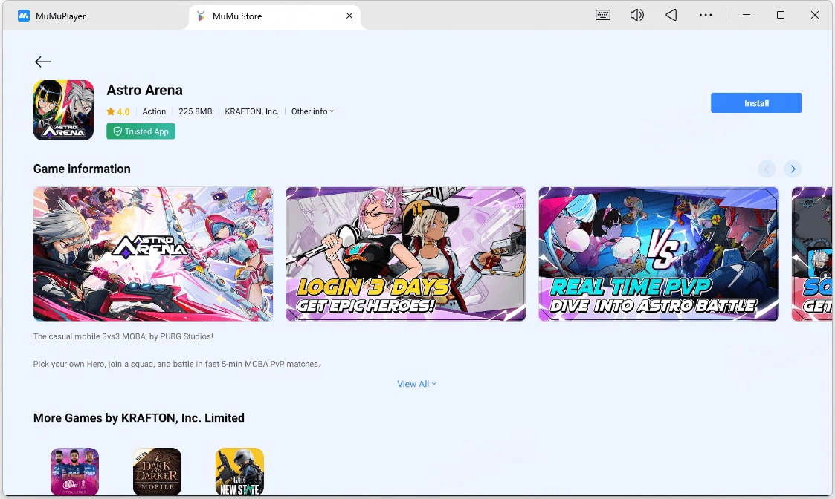Click the Game information heading
The width and height of the screenshot is (835, 499).
82,169
